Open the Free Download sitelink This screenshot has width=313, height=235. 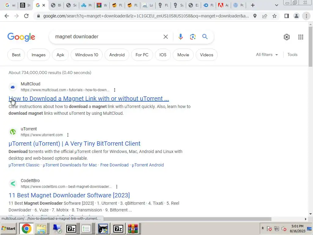pyautogui.click(x=114, y=165)
